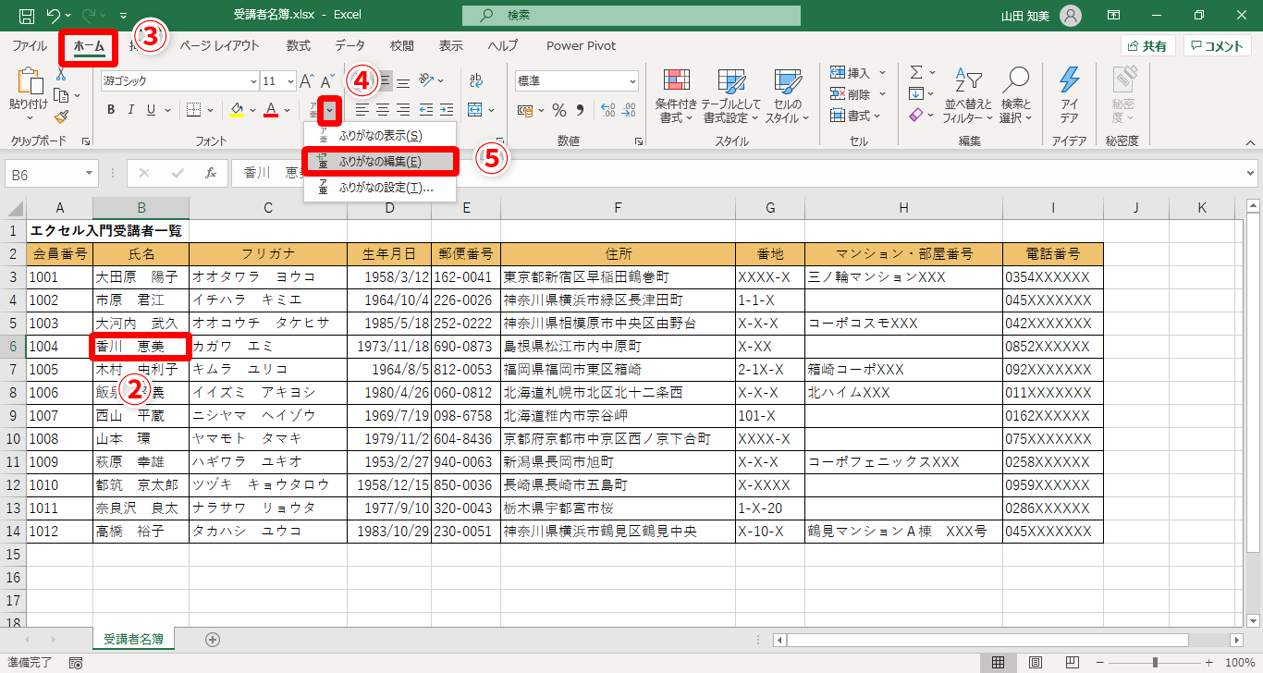Screen dimensions: 1263x673
Task: Apply the red font color
Action: (x=271, y=110)
